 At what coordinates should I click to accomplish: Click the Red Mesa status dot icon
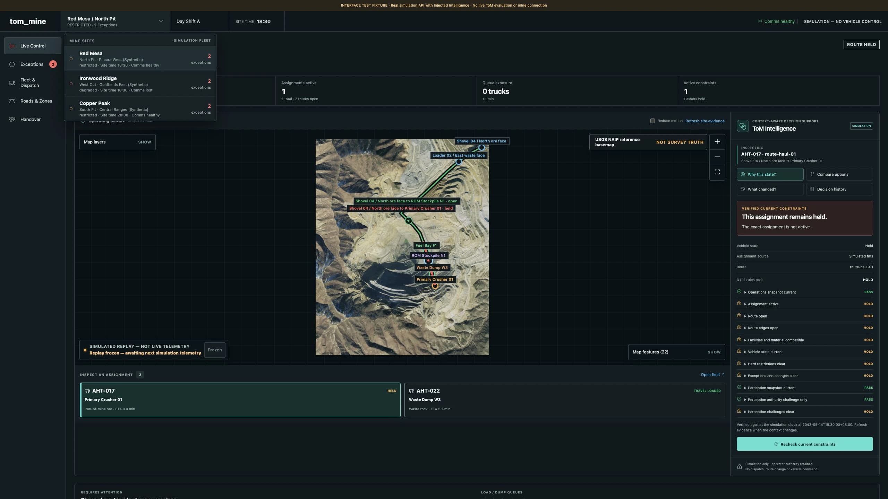71,59
